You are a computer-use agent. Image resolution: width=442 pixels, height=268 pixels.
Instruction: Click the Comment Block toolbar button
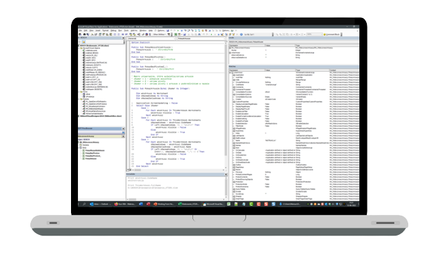tap(332, 34)
